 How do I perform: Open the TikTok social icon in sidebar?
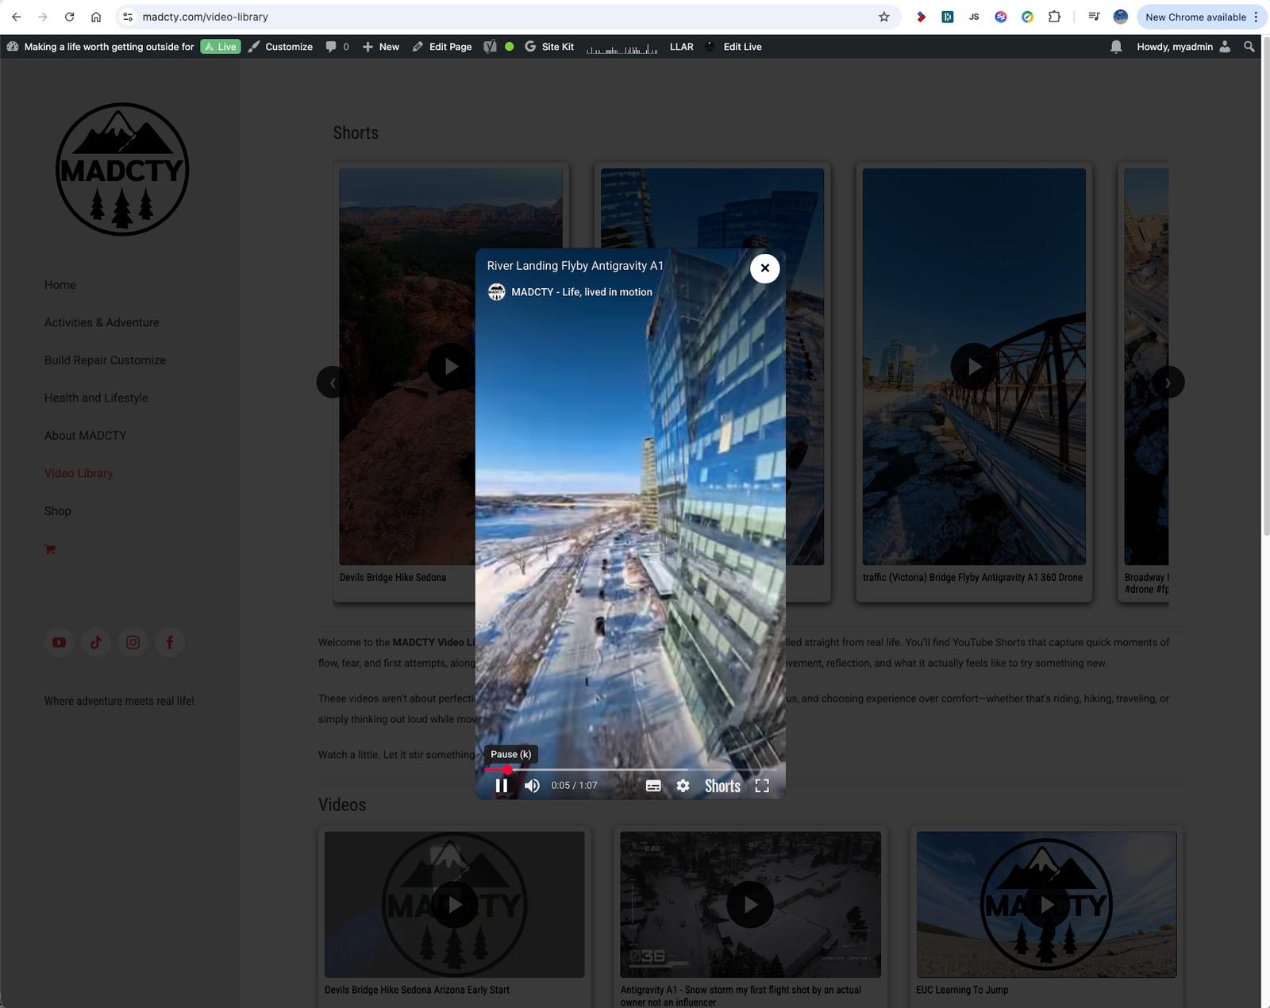point(96,642)
